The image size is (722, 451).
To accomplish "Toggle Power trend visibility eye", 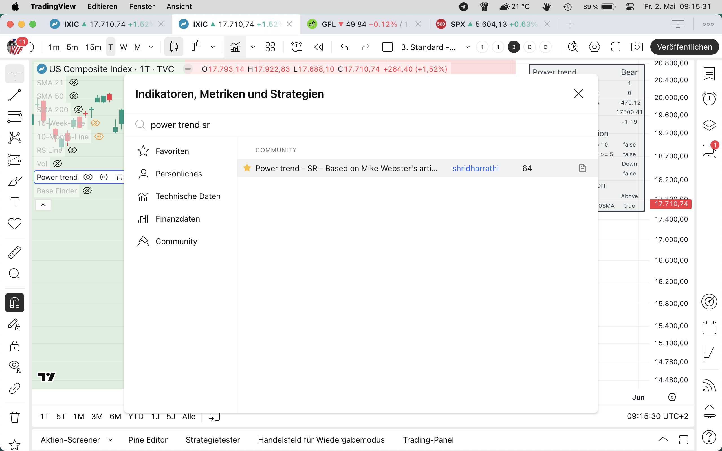I will click(88, 177).
